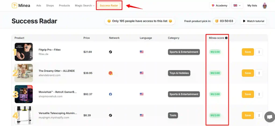Click the Minea score info icon

click(x=226, y=38)
